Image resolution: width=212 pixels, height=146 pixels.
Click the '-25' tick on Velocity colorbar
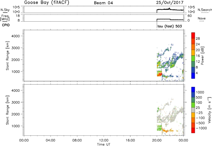(199, 113)
